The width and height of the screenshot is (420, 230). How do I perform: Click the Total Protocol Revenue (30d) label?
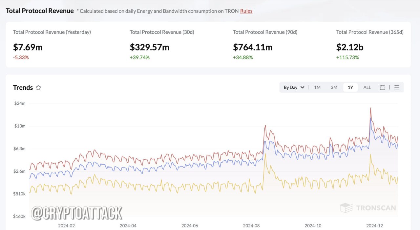(162, 32)
